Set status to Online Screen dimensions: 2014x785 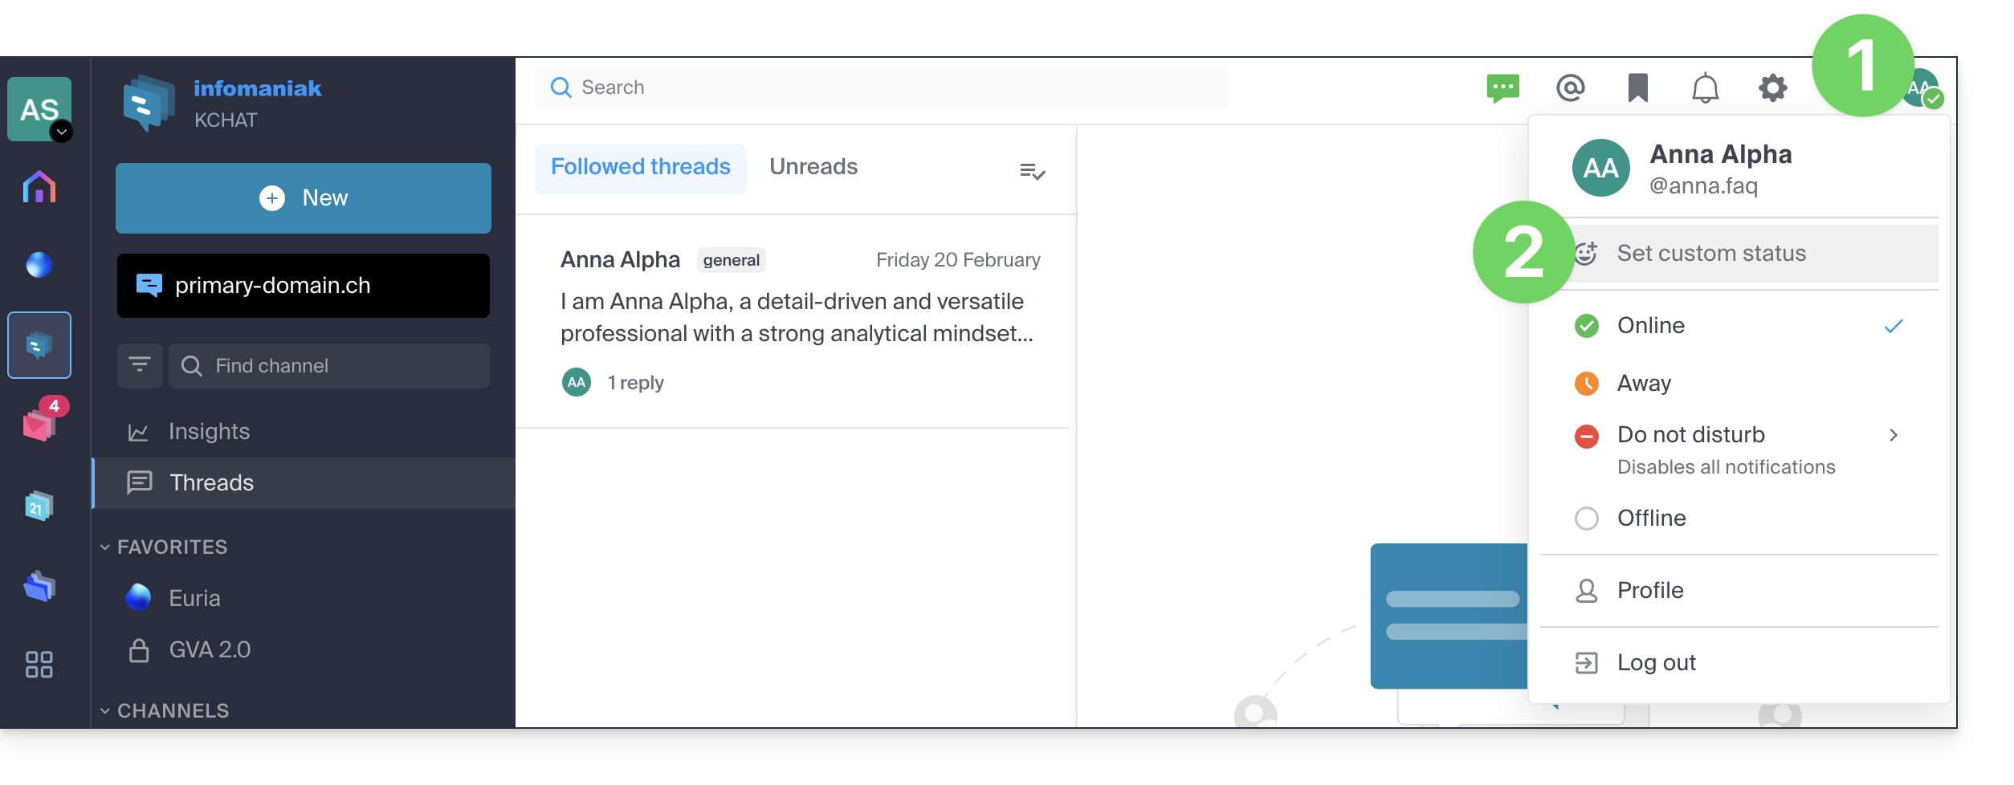tap(1739, 326)
